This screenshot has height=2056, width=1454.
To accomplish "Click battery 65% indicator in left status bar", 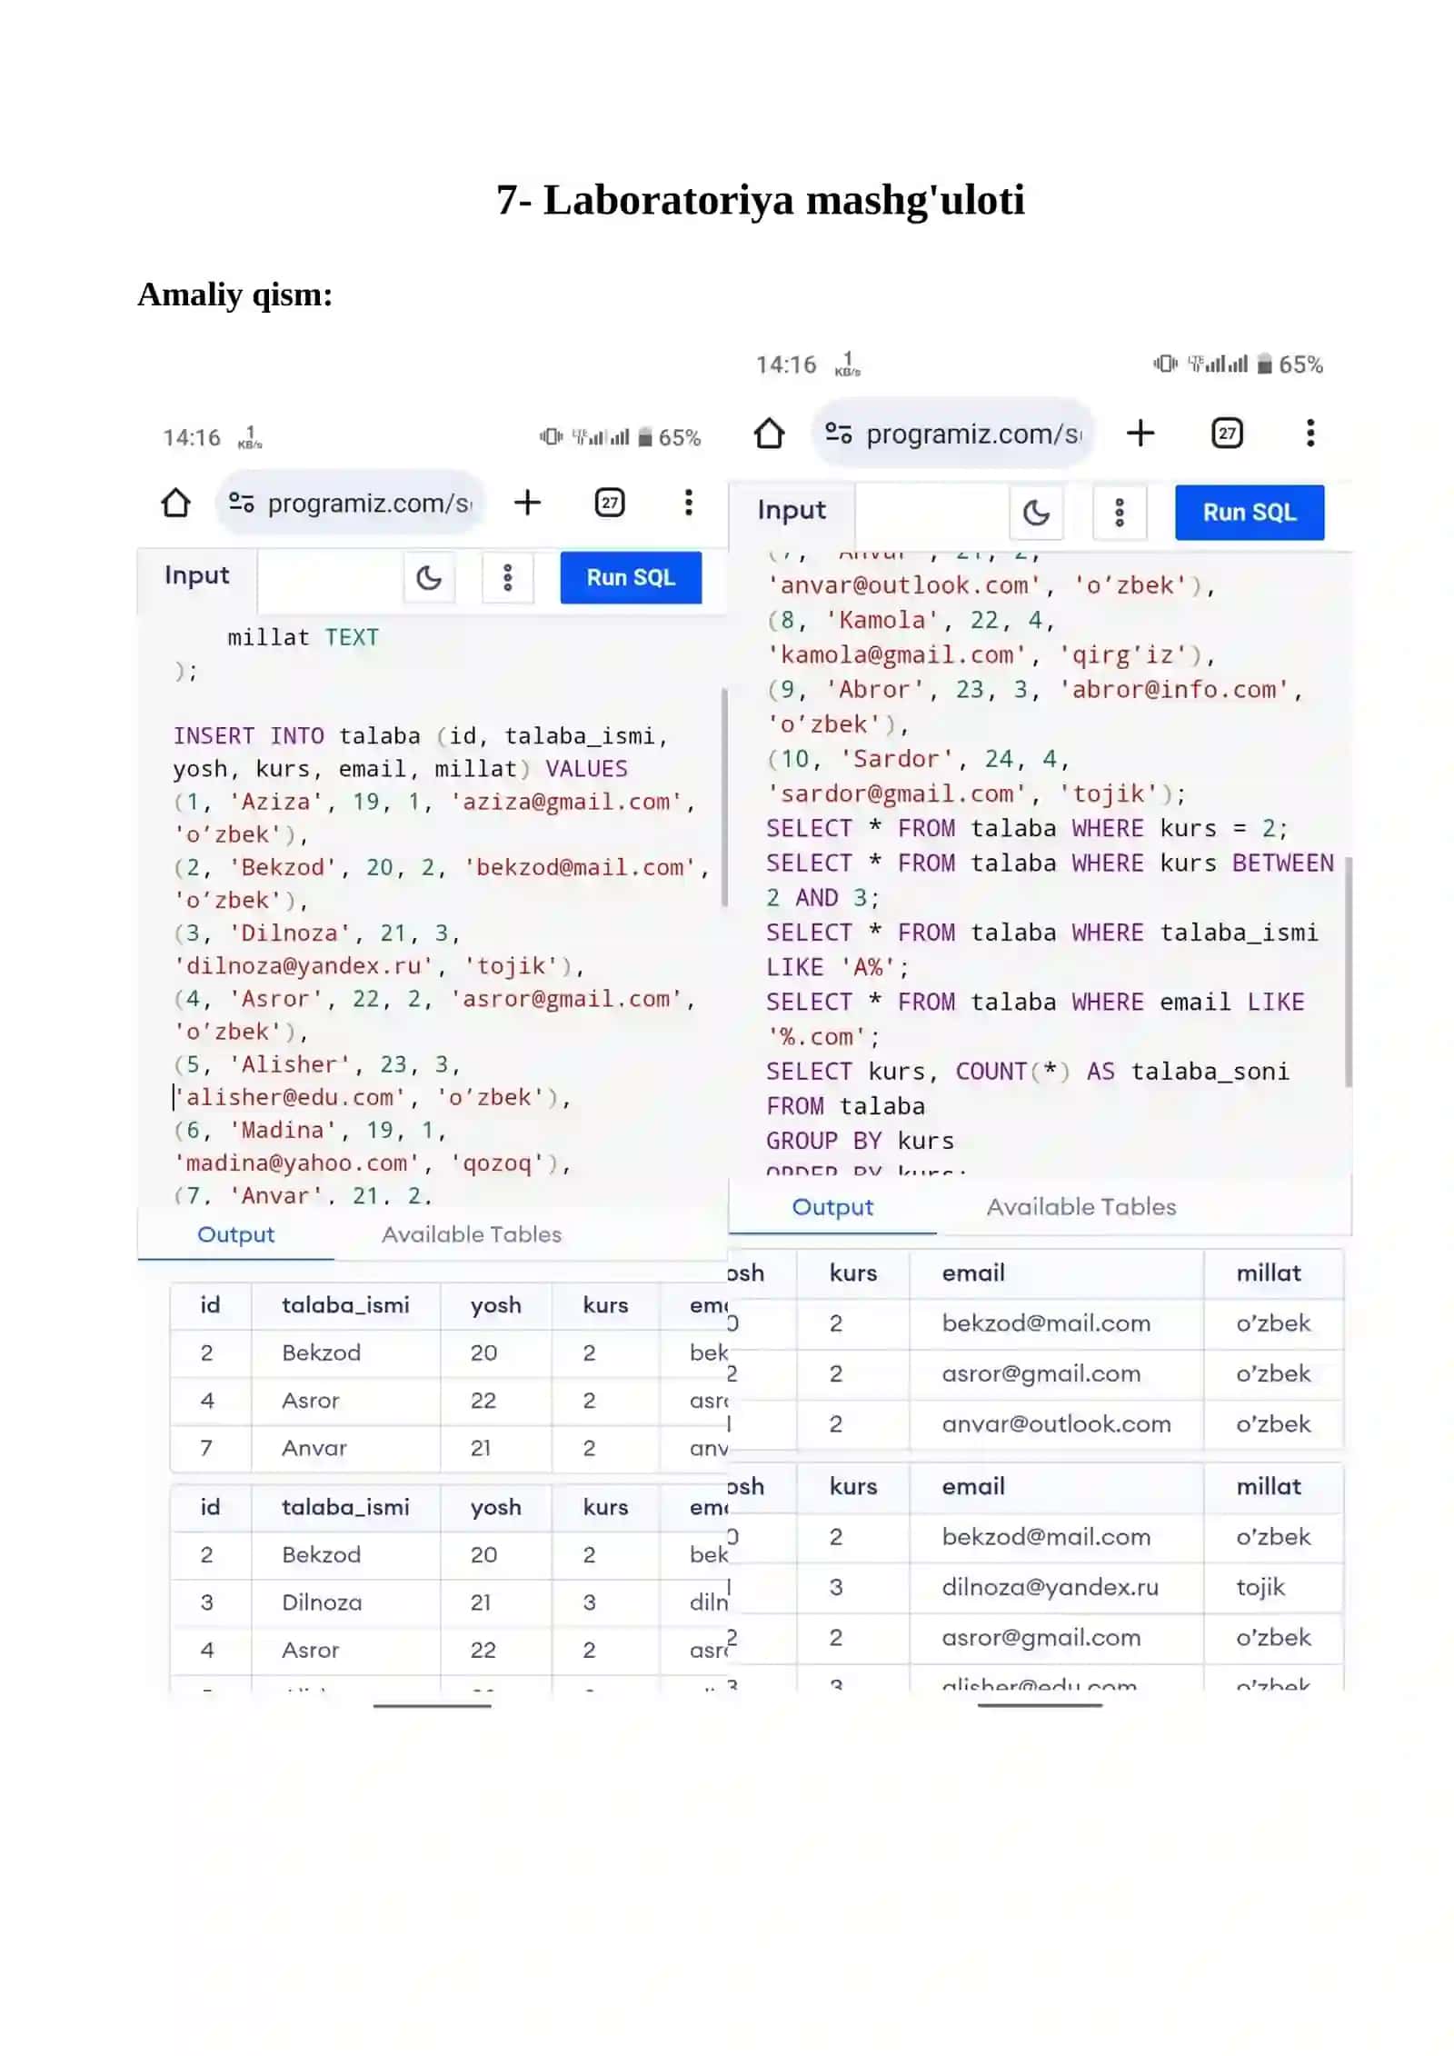I will (670, 438).
